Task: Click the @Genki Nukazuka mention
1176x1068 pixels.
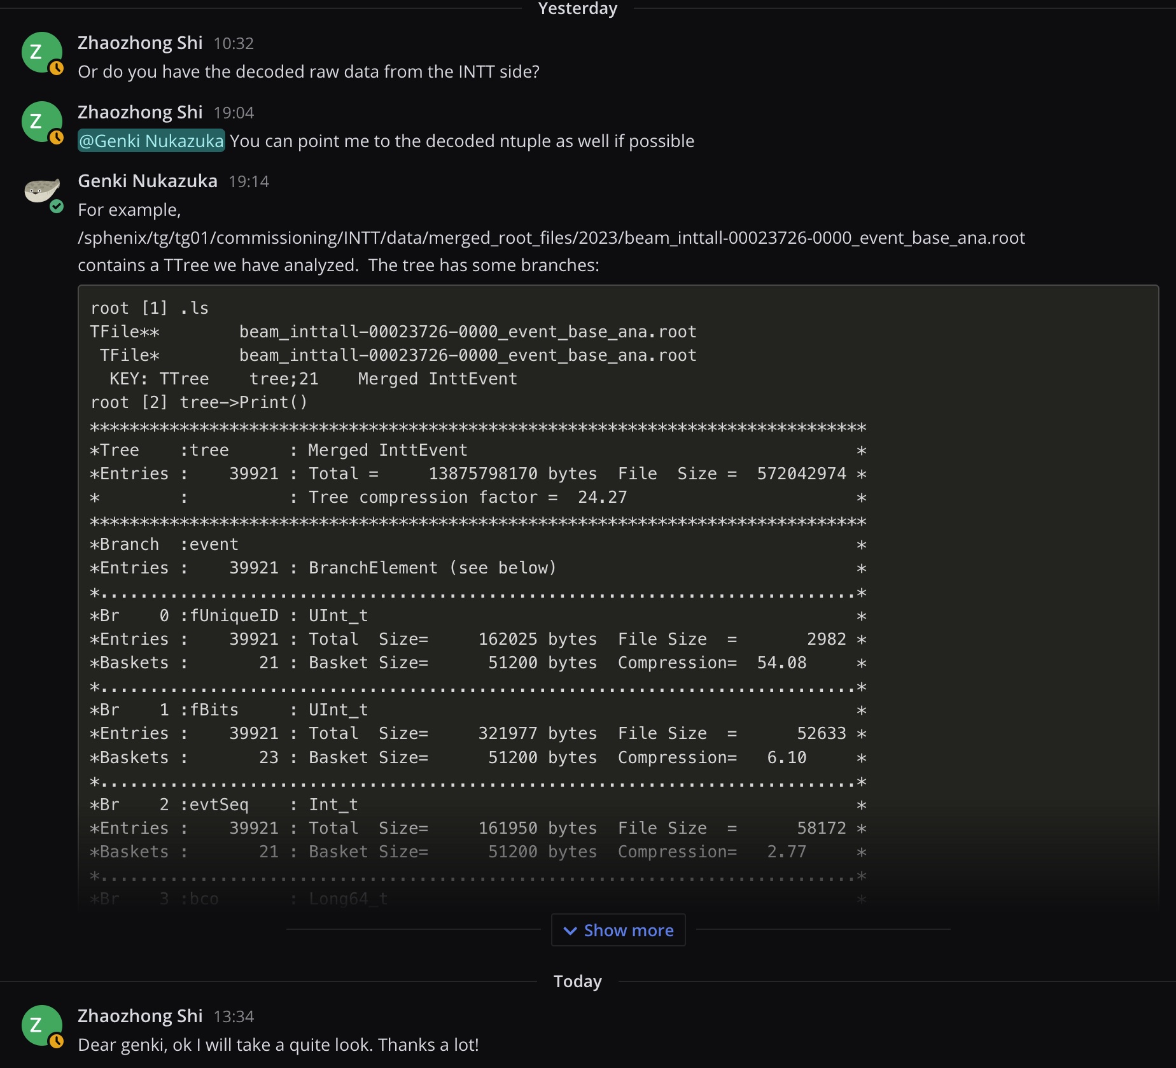Action: (151, 141)
